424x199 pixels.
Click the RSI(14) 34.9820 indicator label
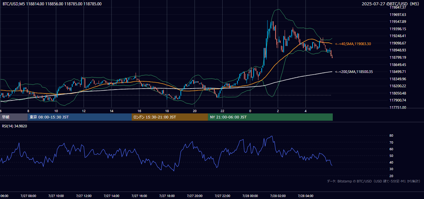point(15,126)
